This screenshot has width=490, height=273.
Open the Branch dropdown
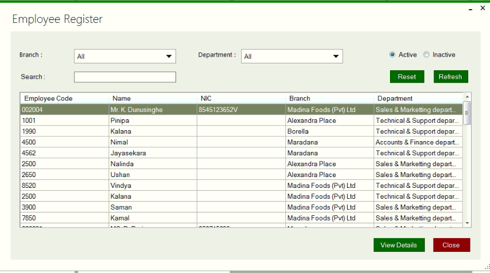125,57
